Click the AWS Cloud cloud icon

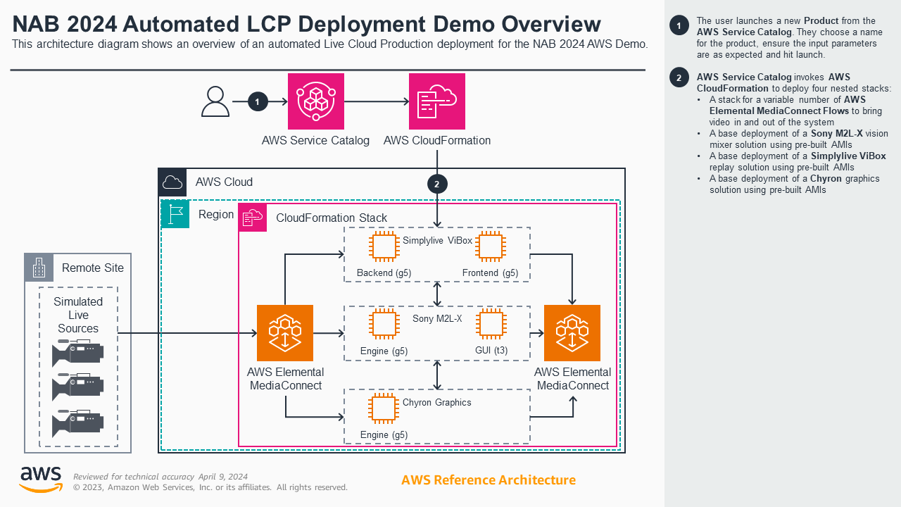tap(172, 182)
